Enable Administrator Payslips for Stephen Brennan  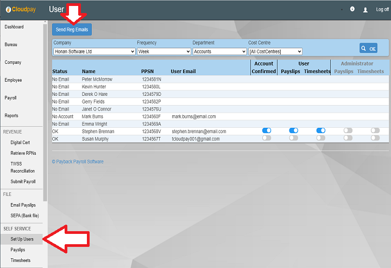pos(348,130)
